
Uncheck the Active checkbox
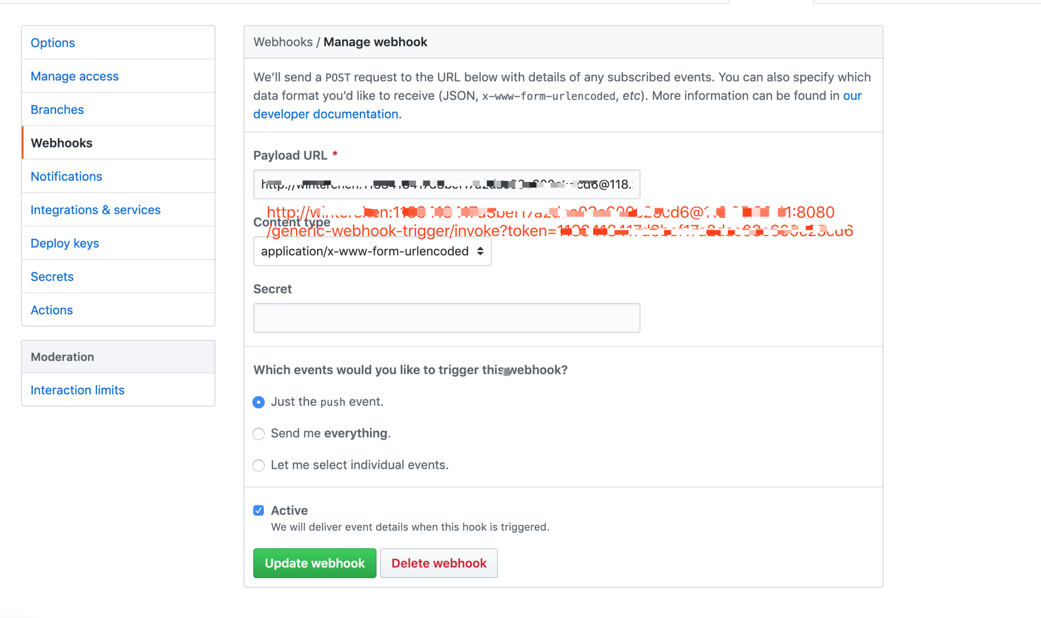coord(258,510)
